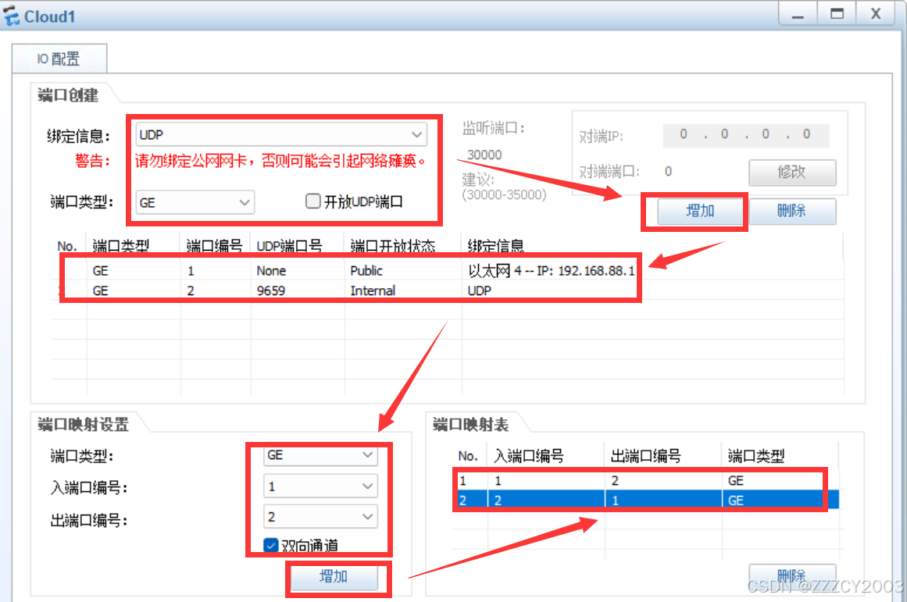Switch to the IO配置 tab
This screenshot has height=602, width=907.
(x=59, y=59)
